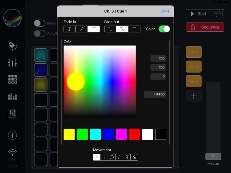Open the info circle icon
Viewport: 231px width, 173px height.
tap(12, 135)
